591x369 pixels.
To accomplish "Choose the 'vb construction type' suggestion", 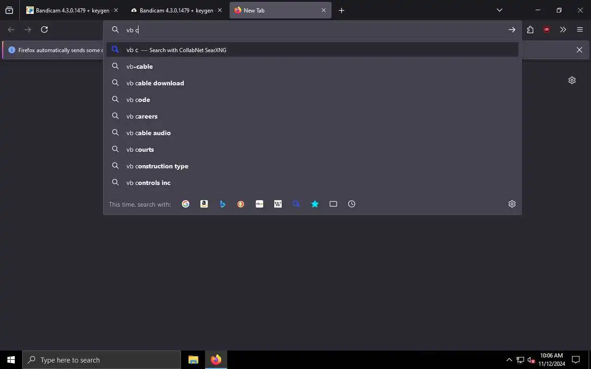I will (x=312, y=166).
